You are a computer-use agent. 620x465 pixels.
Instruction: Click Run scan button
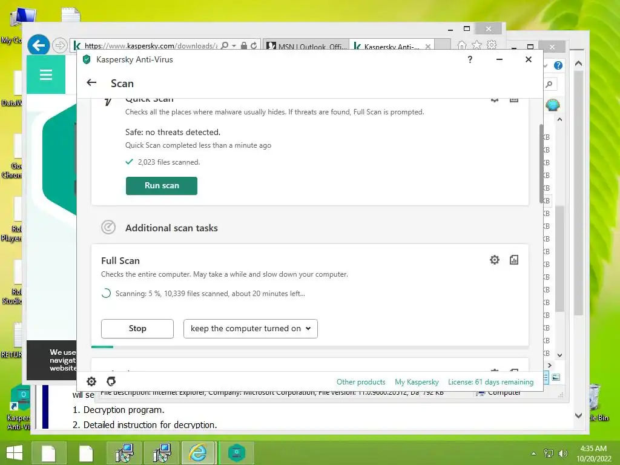click(x=161, y=186)
